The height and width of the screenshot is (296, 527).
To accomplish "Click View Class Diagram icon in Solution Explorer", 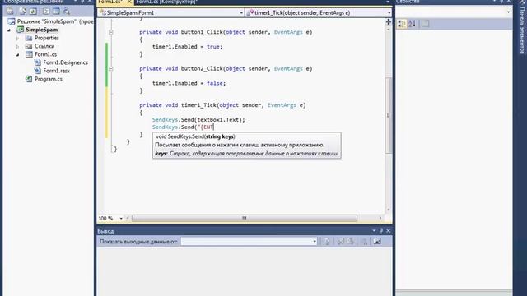I will coord(67,12).
